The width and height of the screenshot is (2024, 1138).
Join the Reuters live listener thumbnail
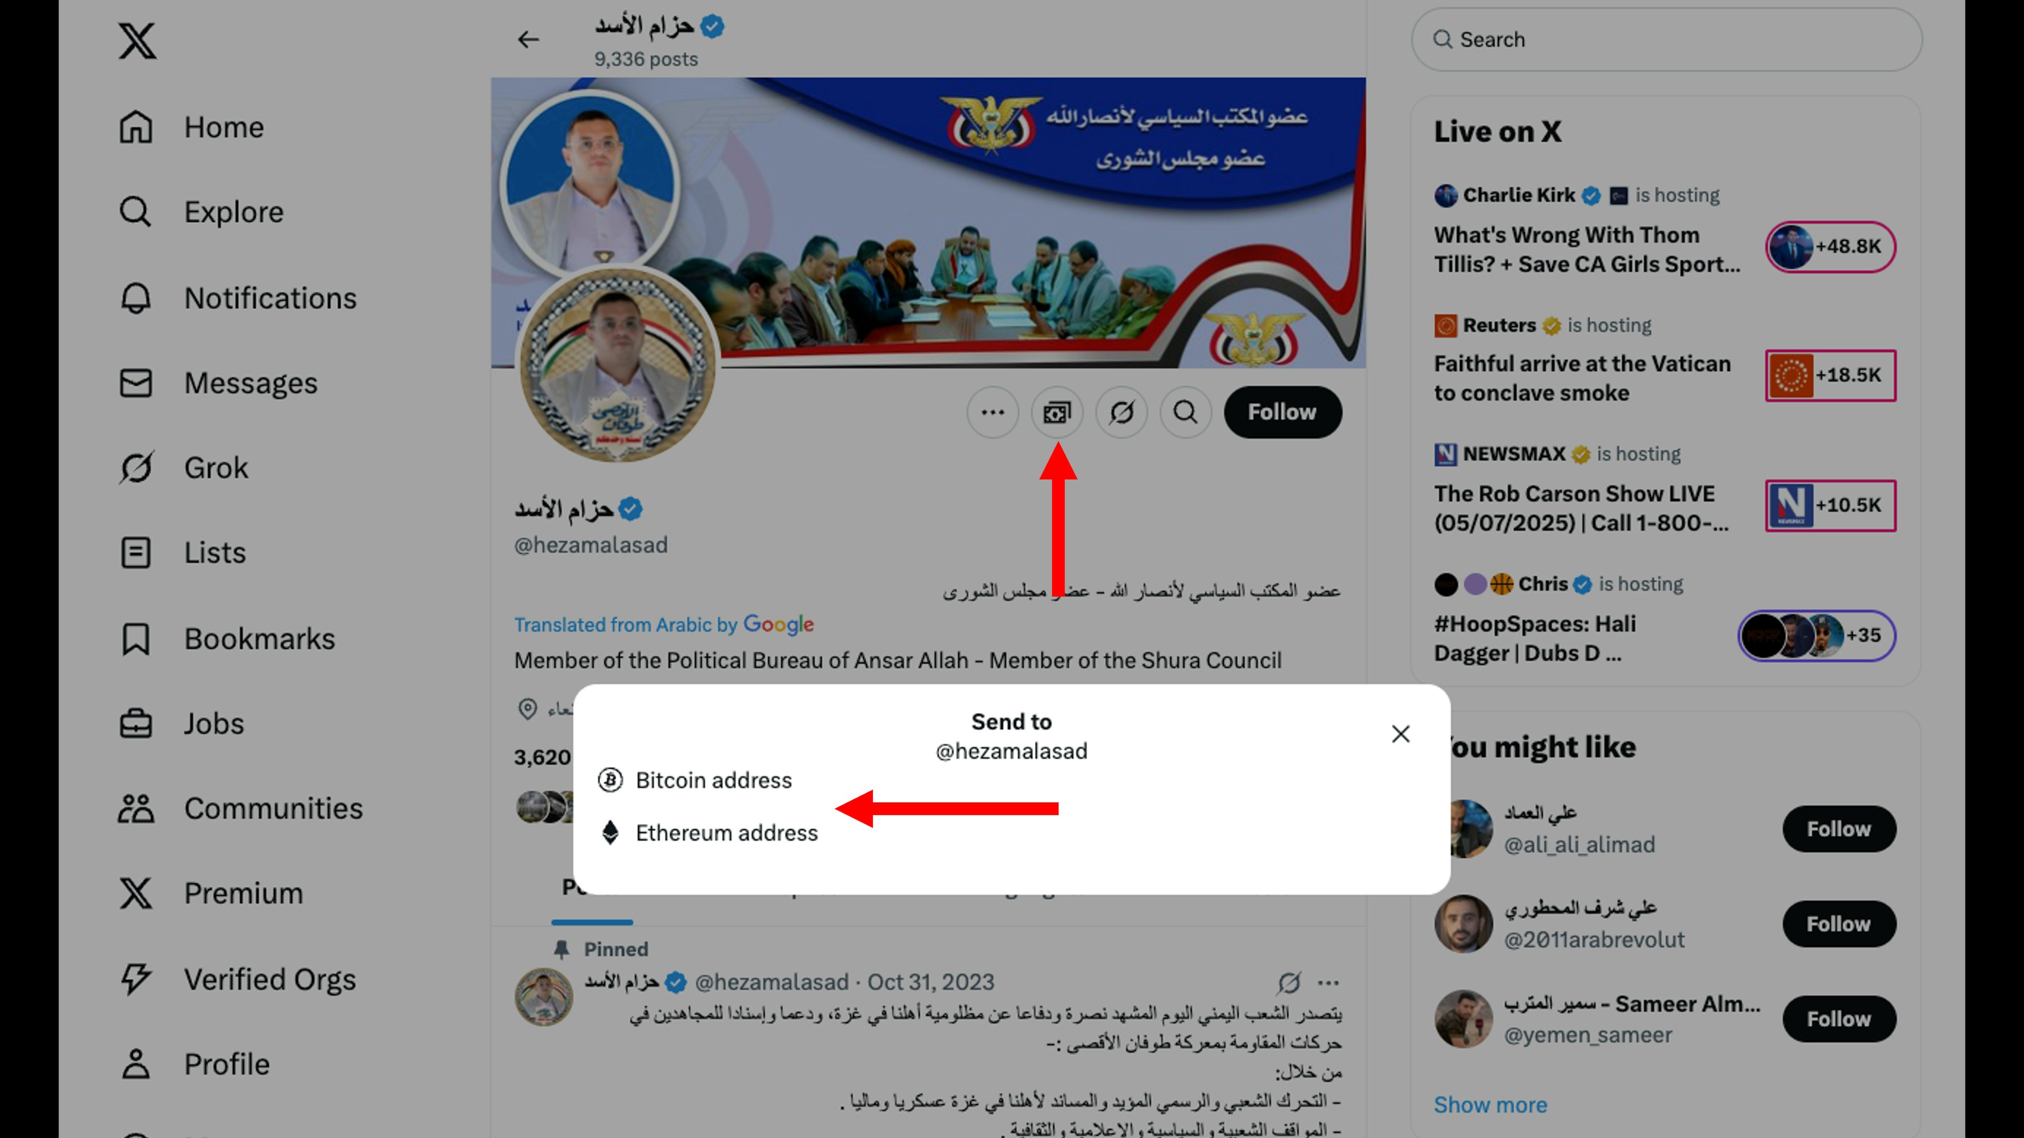1831,376
